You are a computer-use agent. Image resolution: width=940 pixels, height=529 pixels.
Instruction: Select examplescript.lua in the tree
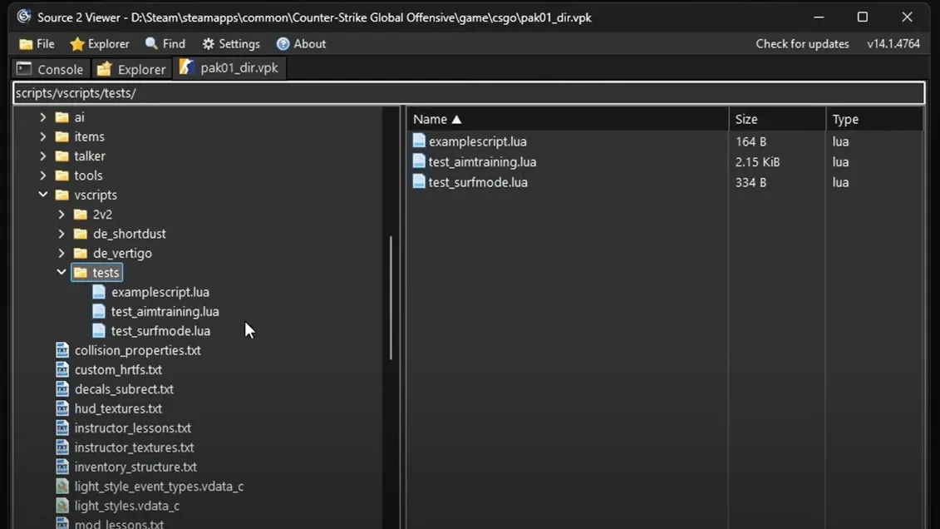(160, 292)
